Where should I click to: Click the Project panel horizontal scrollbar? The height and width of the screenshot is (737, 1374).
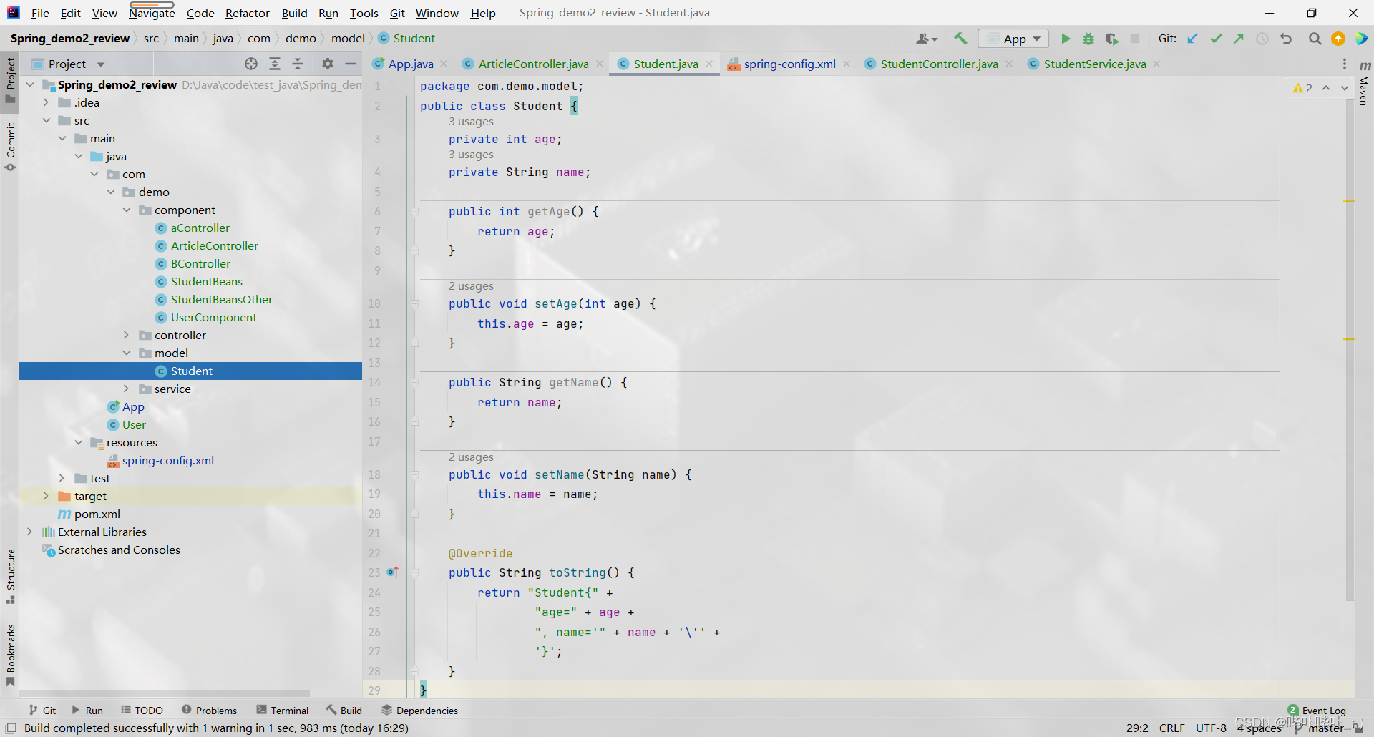tap(165, 693)
